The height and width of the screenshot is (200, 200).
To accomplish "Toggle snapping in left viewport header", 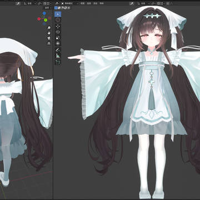I will click(x=45, y=3).
